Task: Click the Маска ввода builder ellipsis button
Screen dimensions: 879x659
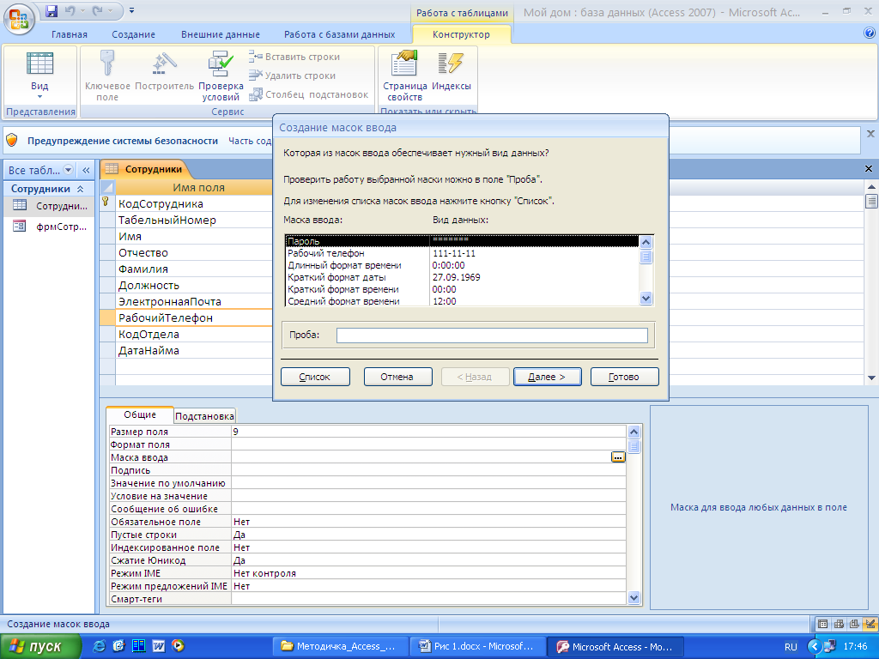Action: (x=618, y=457)
